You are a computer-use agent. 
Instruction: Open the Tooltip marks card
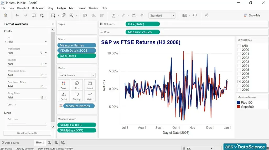77,96
